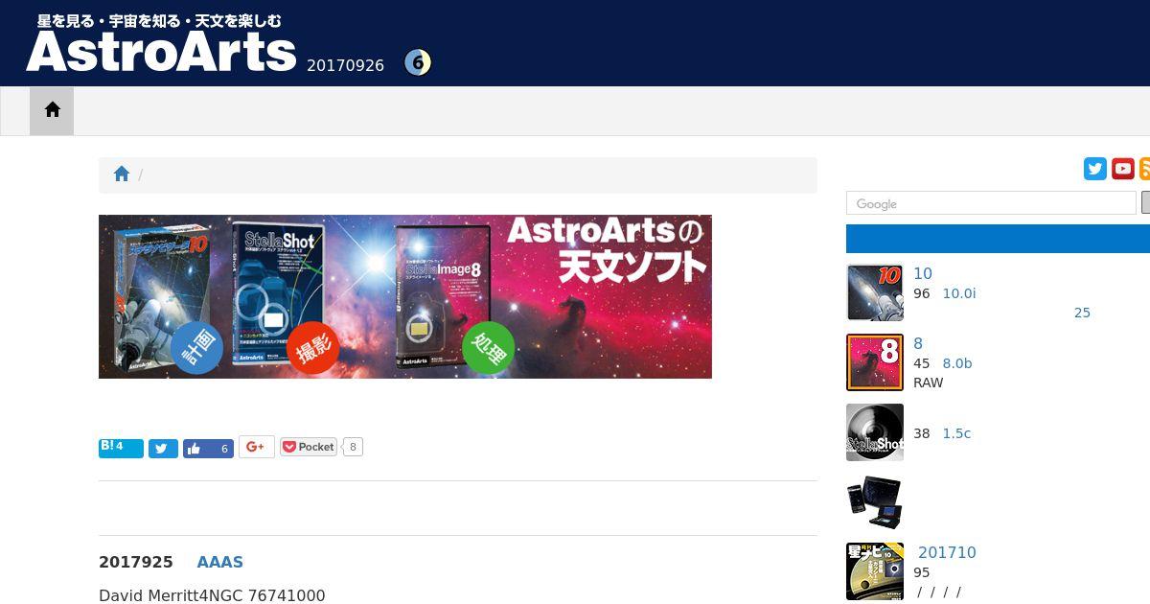This screenshot has width=1150, height=604.
Task: Open the sidebar link labeled 25
Action: (1082, 313)
